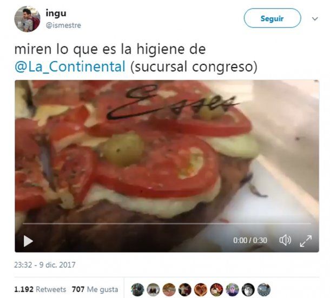Viewport: 330px width, 298px height.
Task: Open the ingu display name profile
Action: [56, 13]
